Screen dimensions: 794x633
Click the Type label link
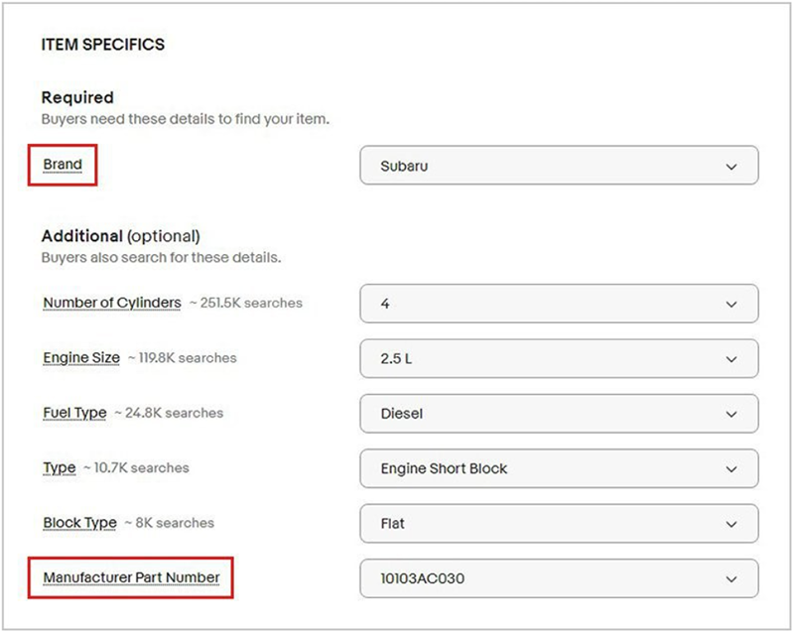click(60, 468)
